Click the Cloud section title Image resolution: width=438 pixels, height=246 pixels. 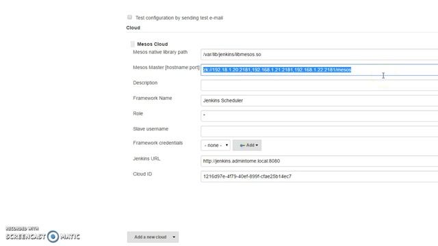[x=133, y=27]
